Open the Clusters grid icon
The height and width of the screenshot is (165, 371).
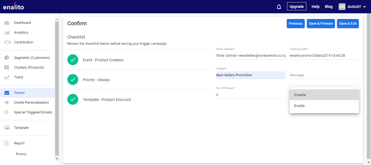tap(7, 68)
